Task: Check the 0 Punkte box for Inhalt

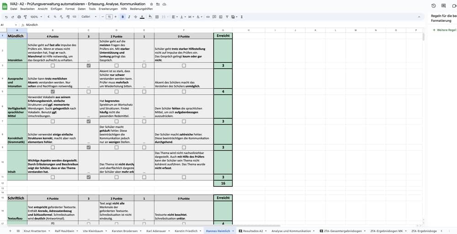Action: (183, 177)
